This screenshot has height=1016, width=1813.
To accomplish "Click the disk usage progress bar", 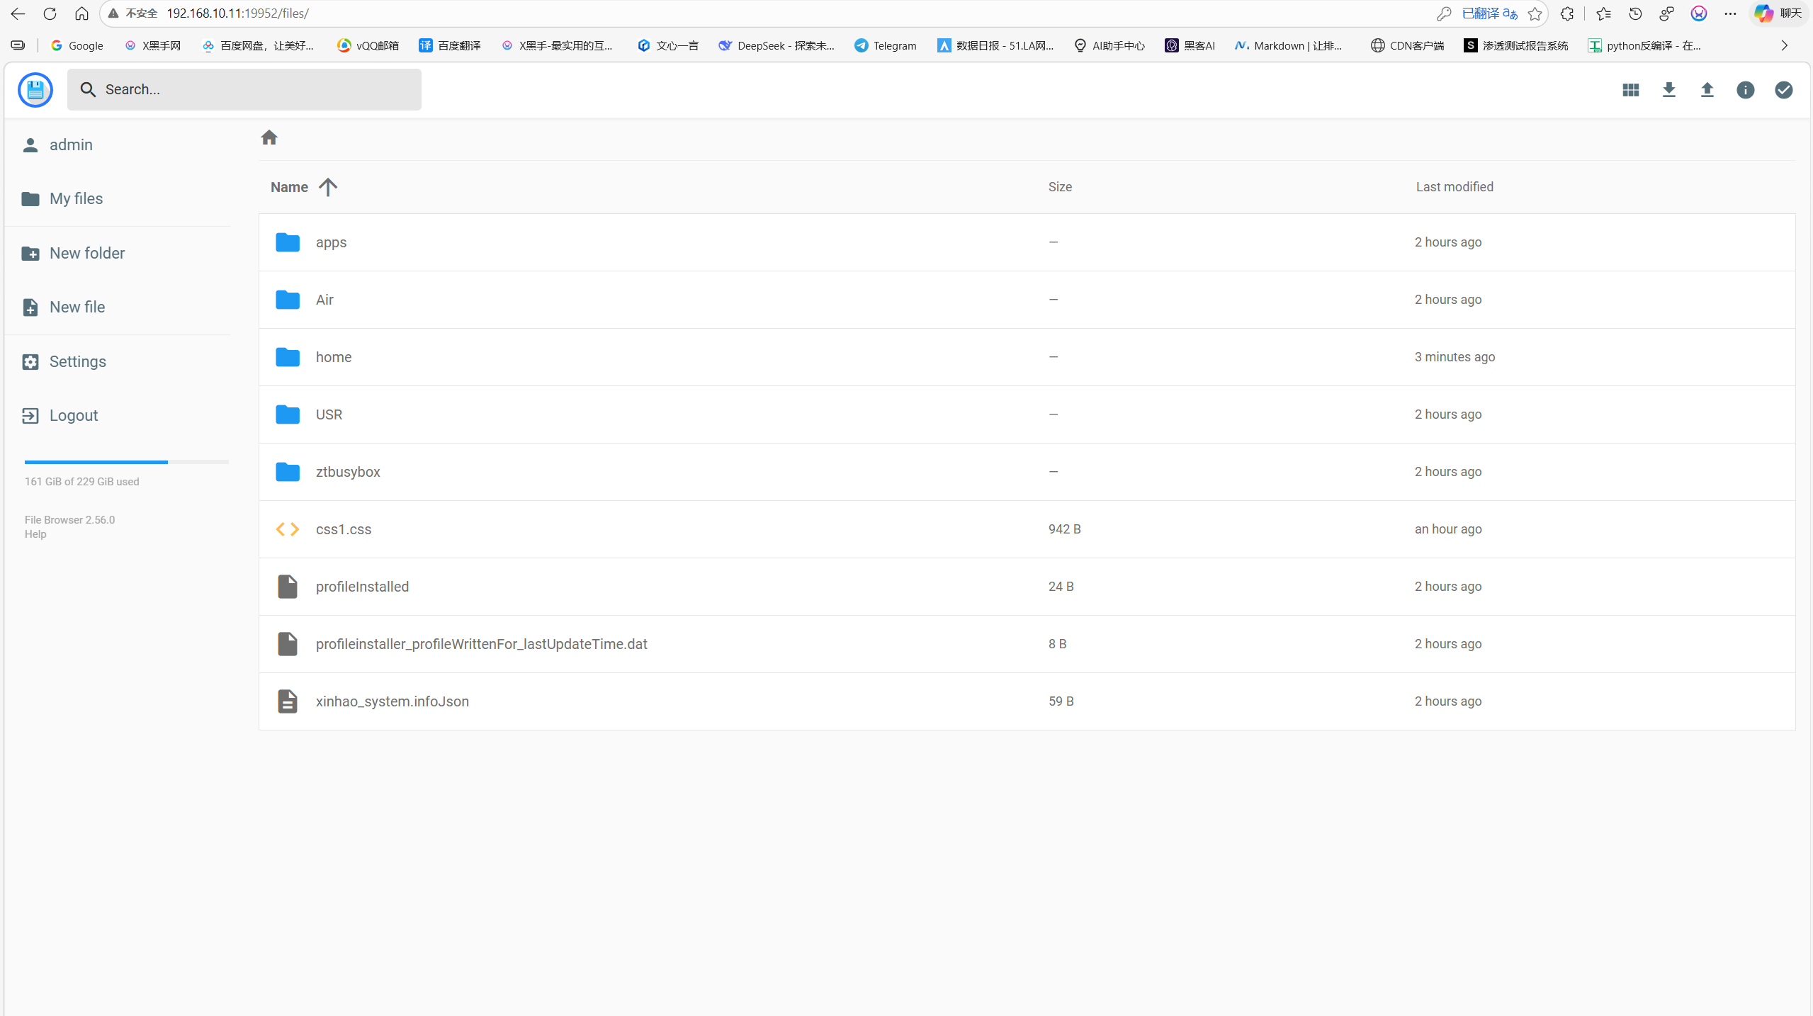I will (x=126, y=462).
